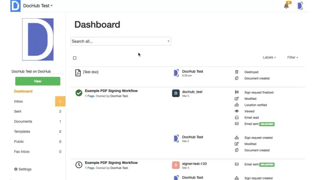Screen dimensions: 320x180
Task: Expand the Filter dropdown
Action: (x=293, y=57)
